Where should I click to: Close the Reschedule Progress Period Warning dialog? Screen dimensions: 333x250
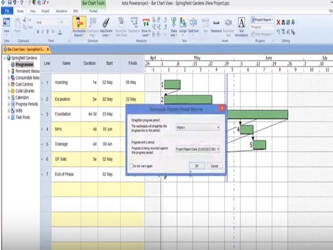click(x=222, y=108)
